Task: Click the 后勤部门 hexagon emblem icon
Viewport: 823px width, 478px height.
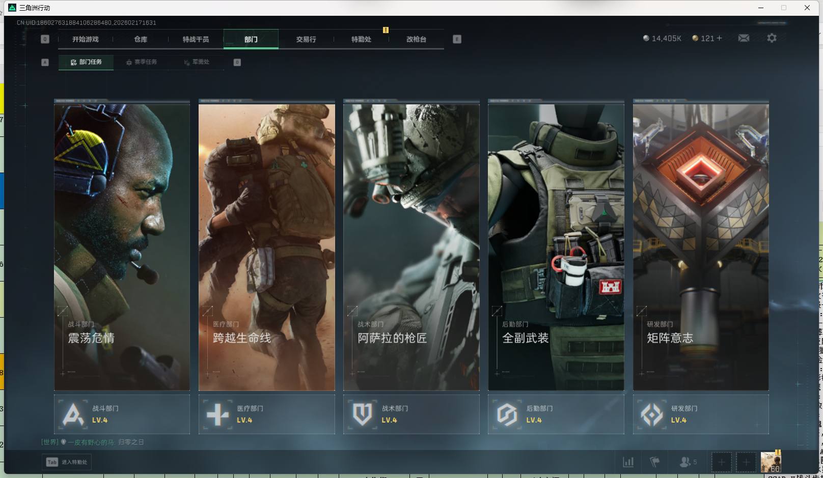Action: [507, 414]
